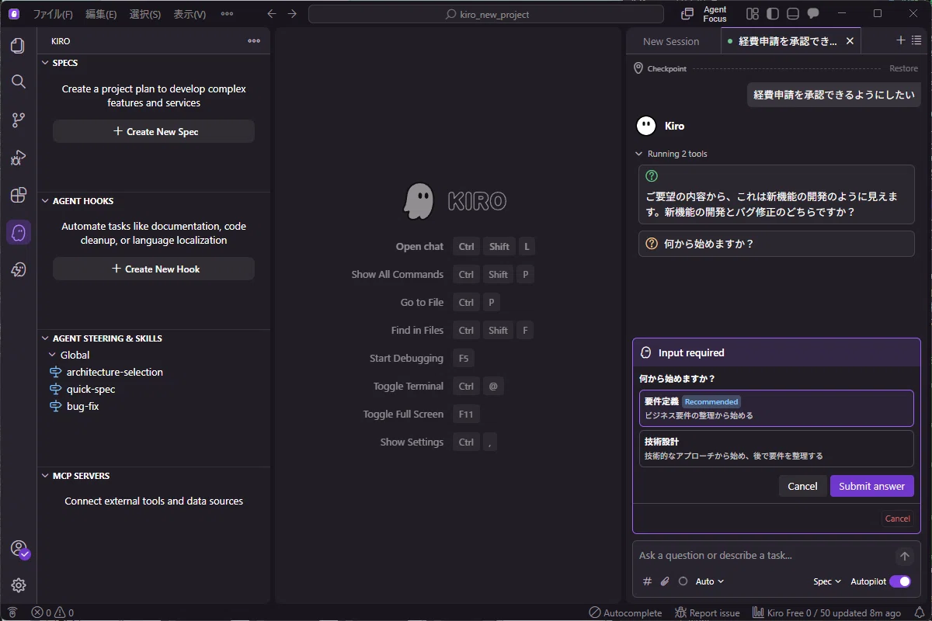The width and height of the screenshot is (932, 621).
Task: Click Report issue in status bar
Action: 707,612
